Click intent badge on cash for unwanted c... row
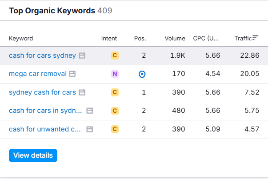Image resolution: width=268 pixels, height=179 pixels. [115, 129]
